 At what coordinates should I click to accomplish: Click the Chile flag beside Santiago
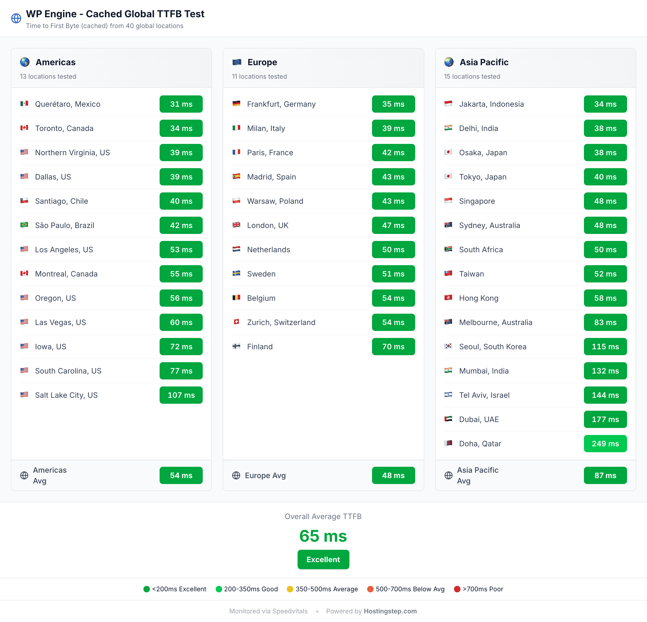click(24, 201)
